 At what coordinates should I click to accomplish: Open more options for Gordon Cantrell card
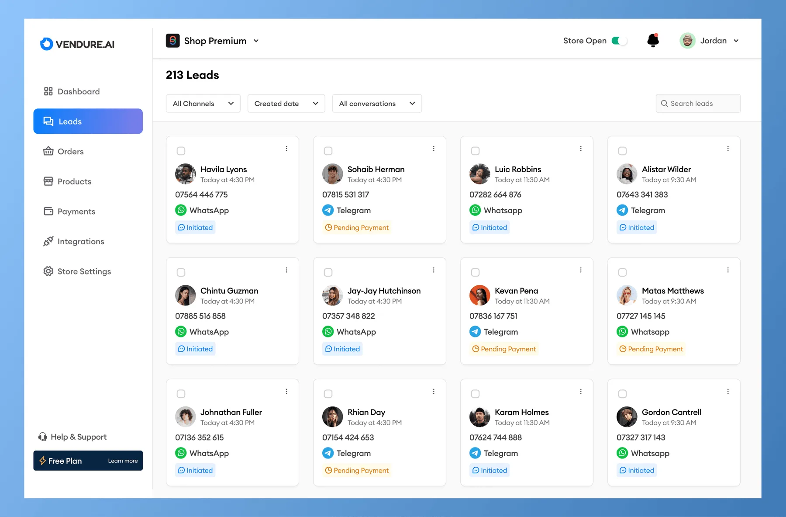[728, 392]
